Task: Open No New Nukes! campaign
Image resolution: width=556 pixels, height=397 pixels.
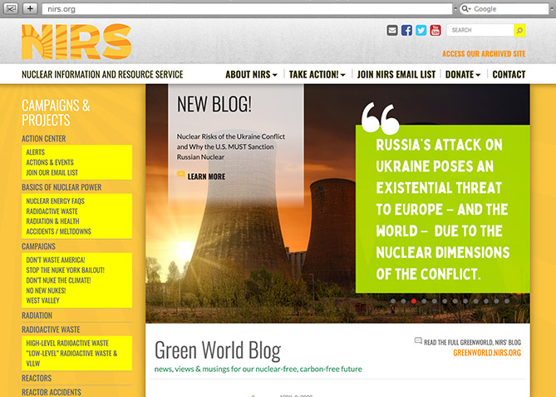Action: click(x=46, y=290)
